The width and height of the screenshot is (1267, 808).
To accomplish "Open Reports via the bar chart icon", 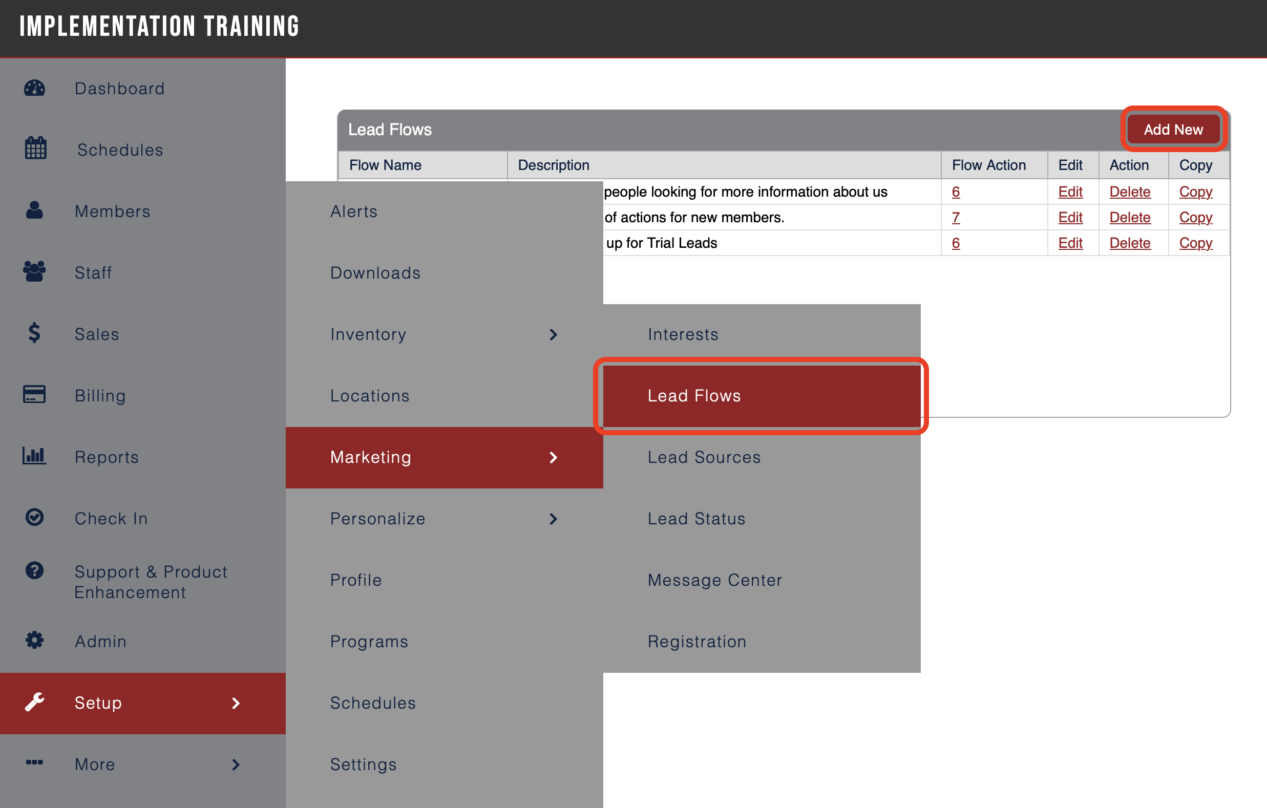I will coord(34,457).
